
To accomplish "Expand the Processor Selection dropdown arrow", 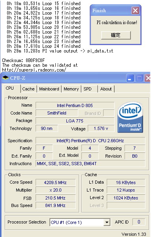I will 107,222.
